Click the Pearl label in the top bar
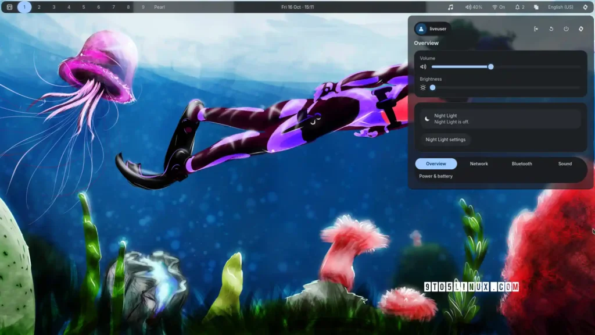The width and height of the screenshot is (595, 335). [159, 7]
